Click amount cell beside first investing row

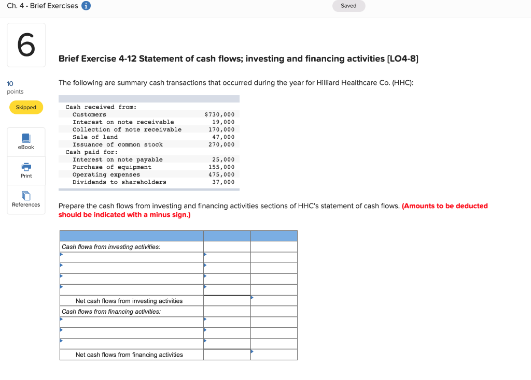pyautogui.click(x=227, y=257)
